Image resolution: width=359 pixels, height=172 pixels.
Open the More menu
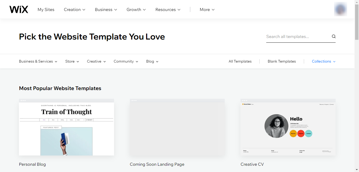click(x=207, y=10)
